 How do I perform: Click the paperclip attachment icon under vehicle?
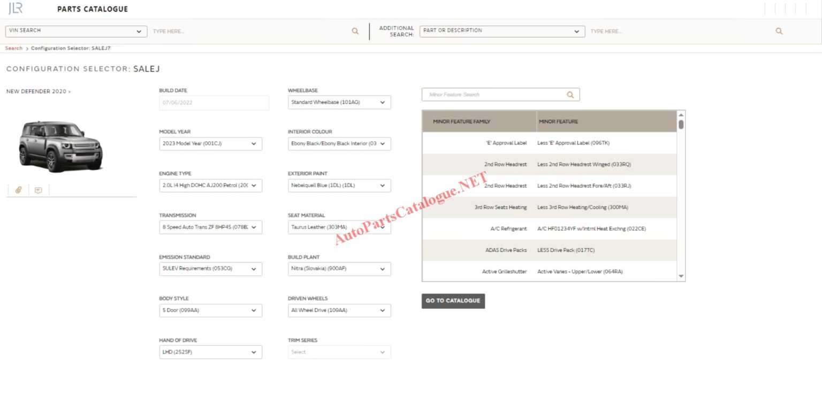(18, 190)
